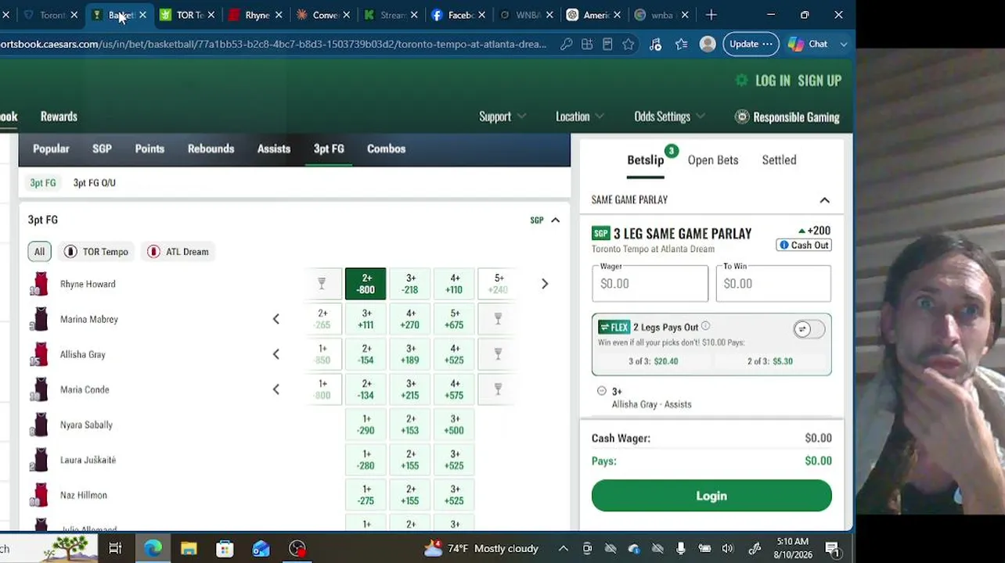Open the FLEX info tooltip icon
Image resolution: width=1005 pixels, height=563 pixels.
coord(705,327)
